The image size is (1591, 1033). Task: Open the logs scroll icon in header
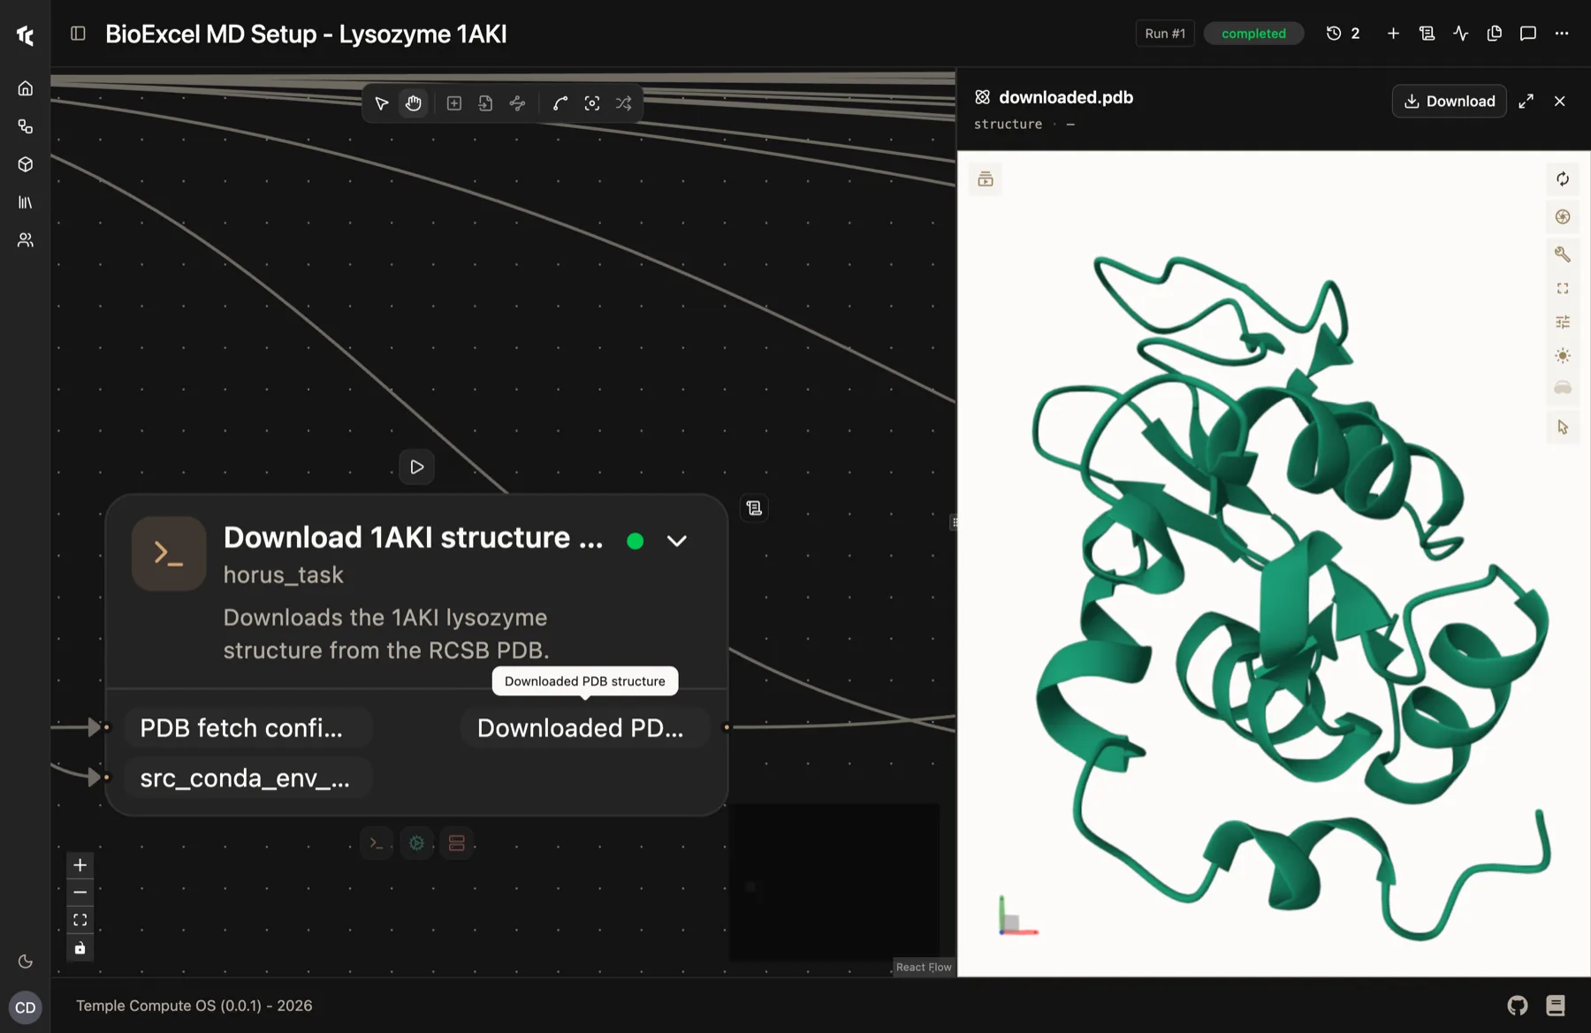tap(1427, 34)
